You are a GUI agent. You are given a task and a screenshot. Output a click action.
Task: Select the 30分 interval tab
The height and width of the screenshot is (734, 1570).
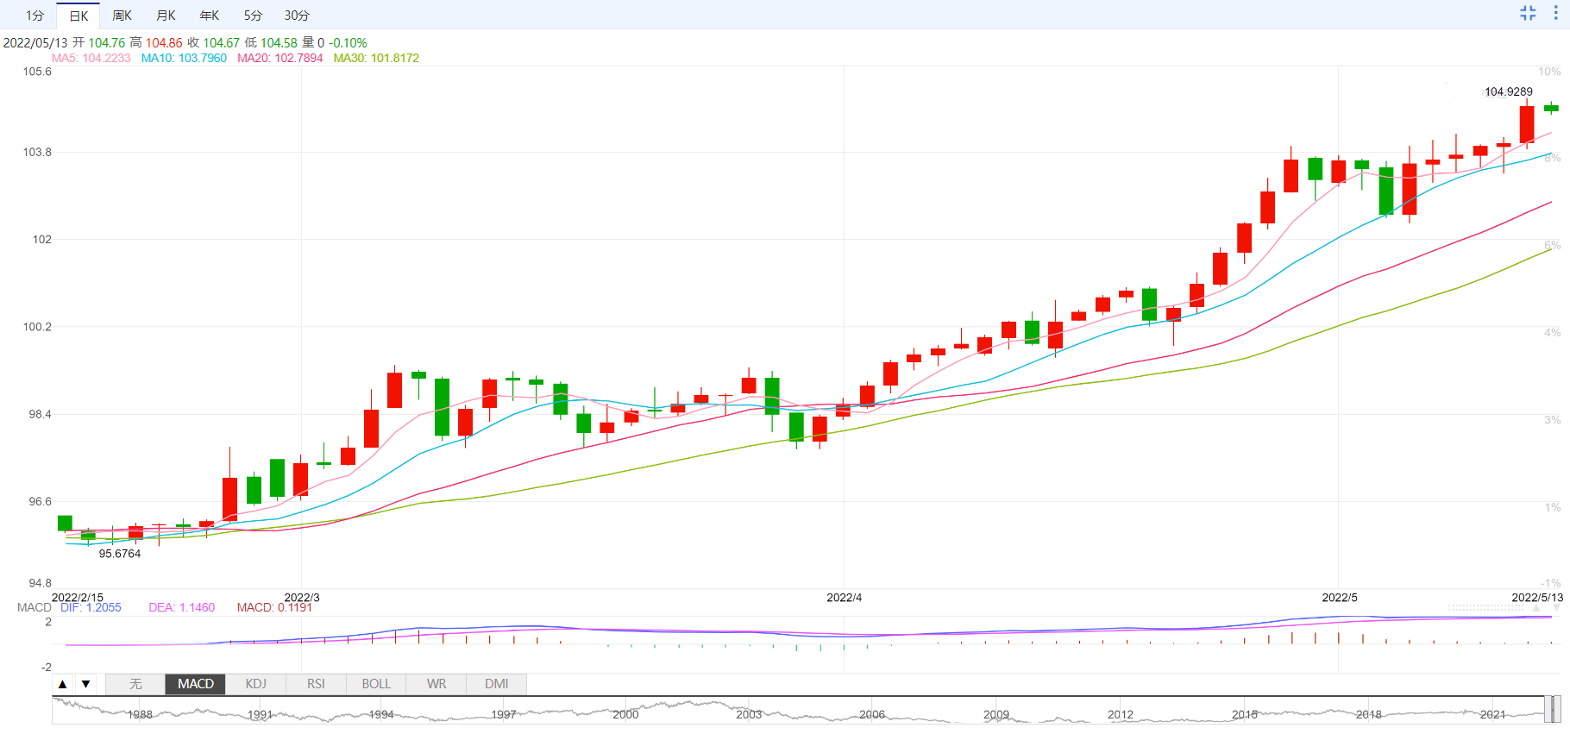[x=297, y=16]
